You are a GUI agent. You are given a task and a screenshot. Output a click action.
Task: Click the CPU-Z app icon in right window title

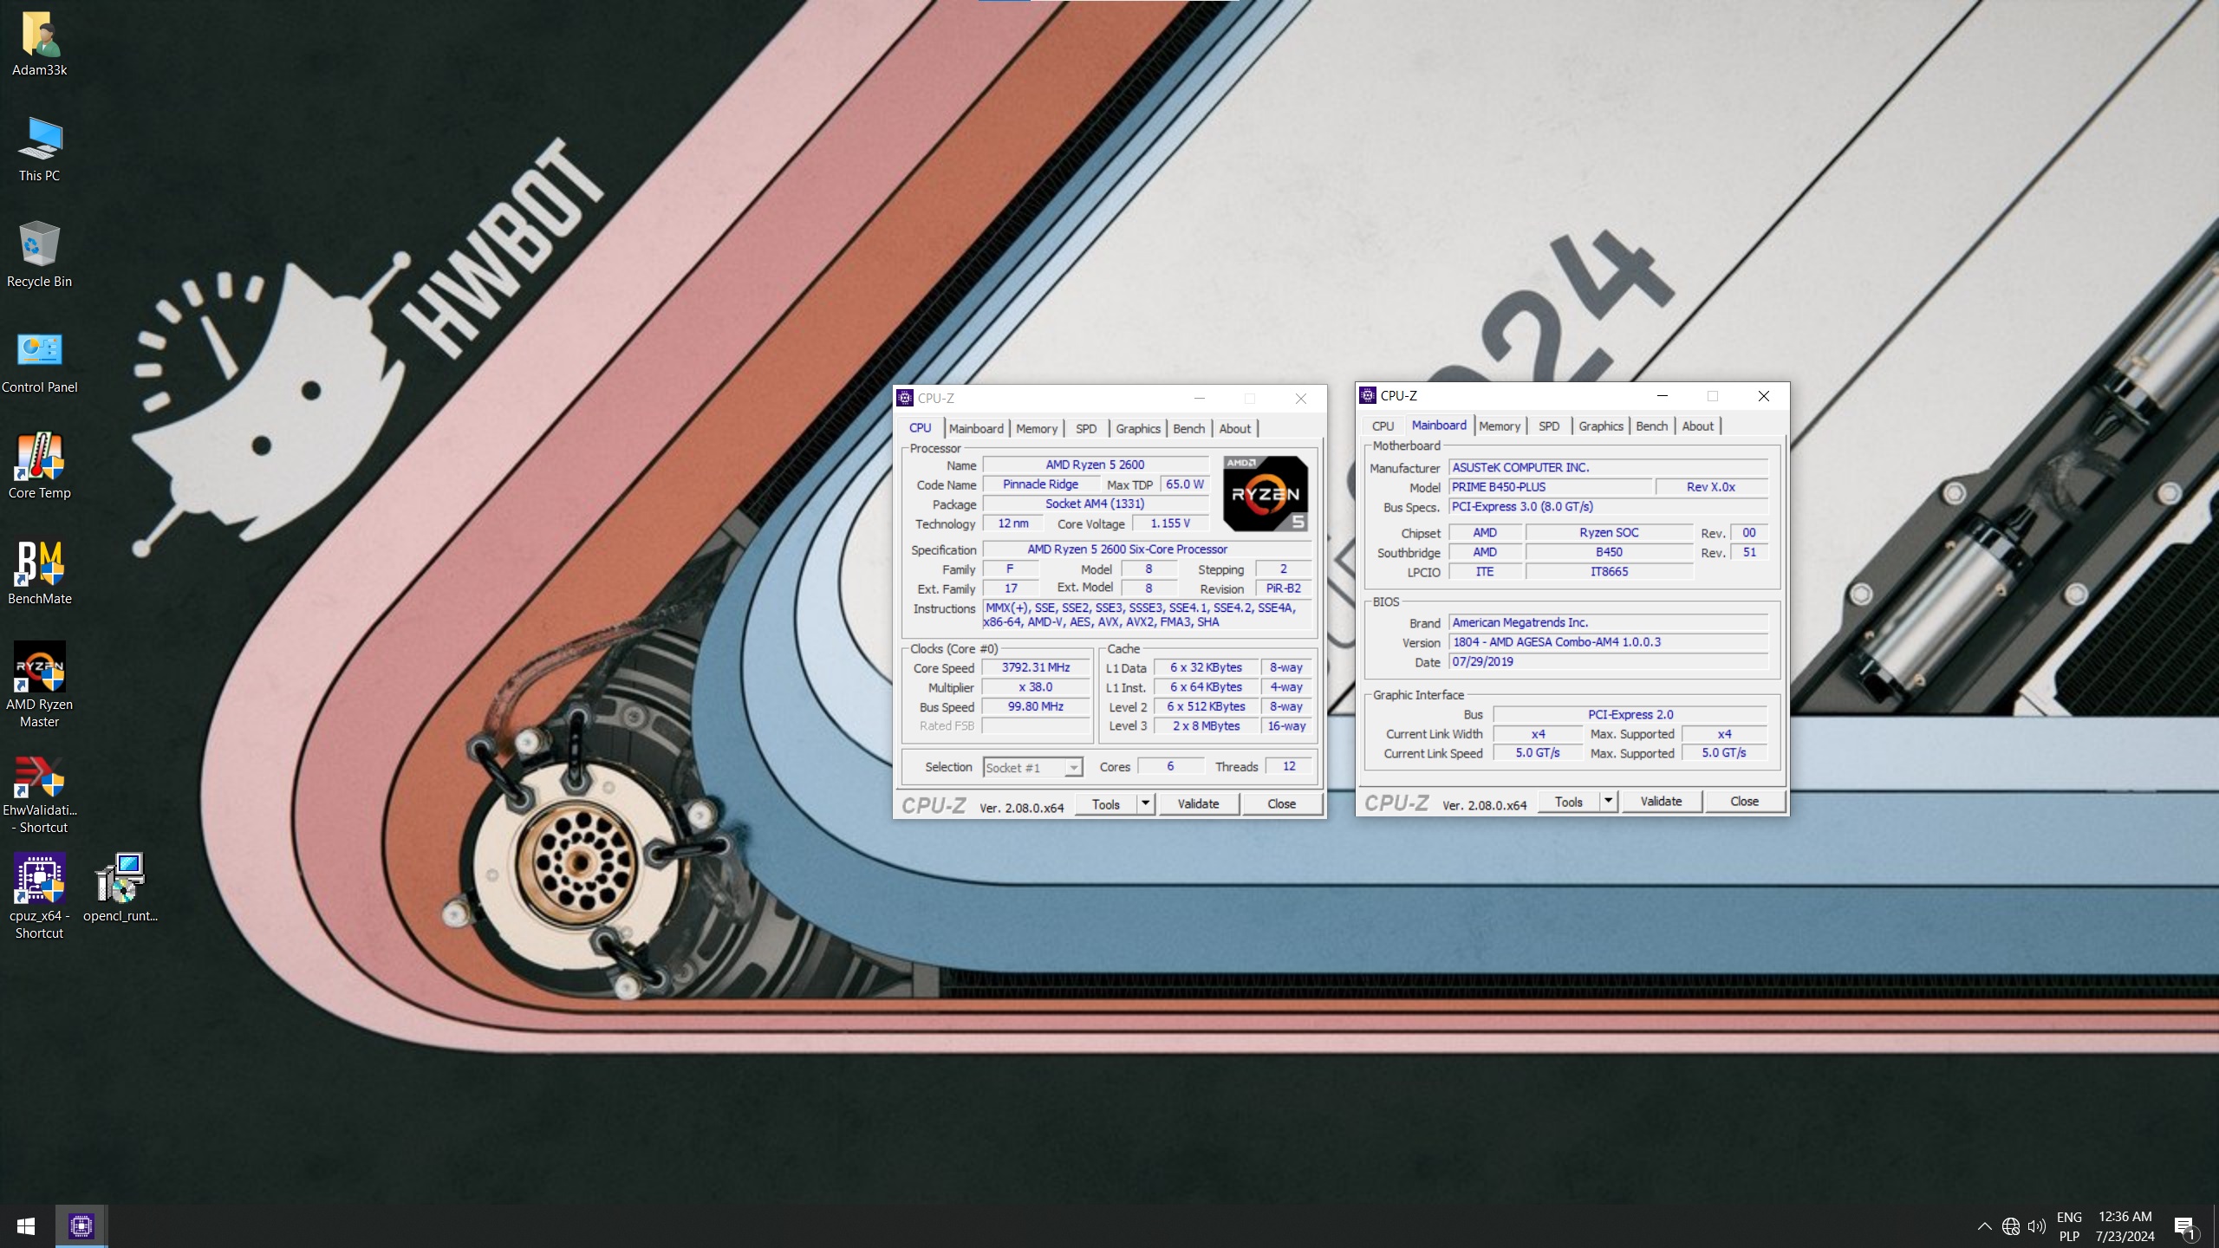(1368, 395)
